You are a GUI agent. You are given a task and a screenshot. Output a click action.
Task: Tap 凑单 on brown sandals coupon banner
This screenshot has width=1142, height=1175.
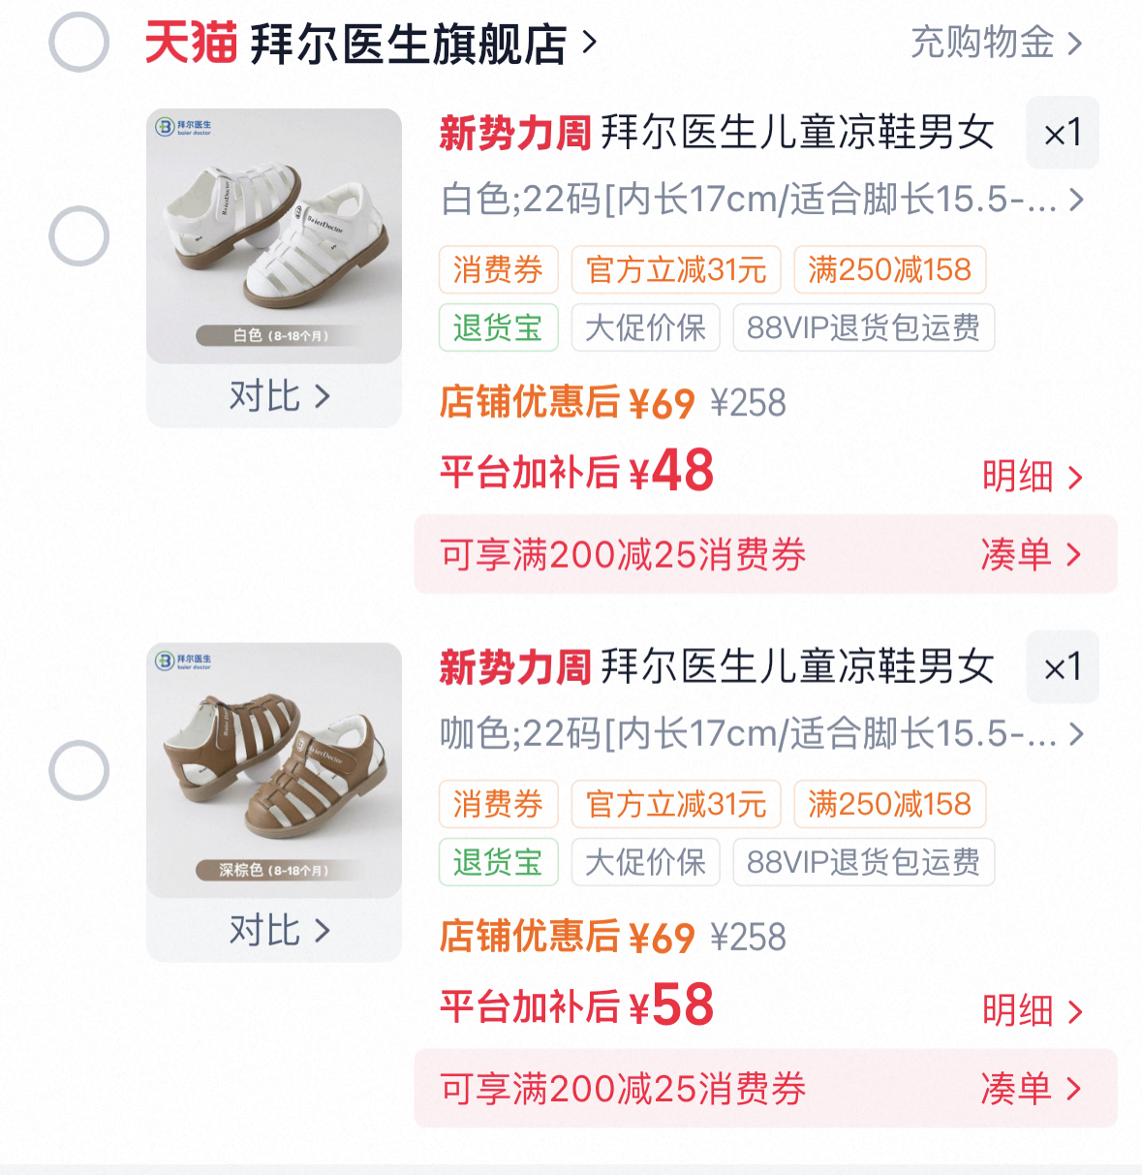[1030, 1089]
